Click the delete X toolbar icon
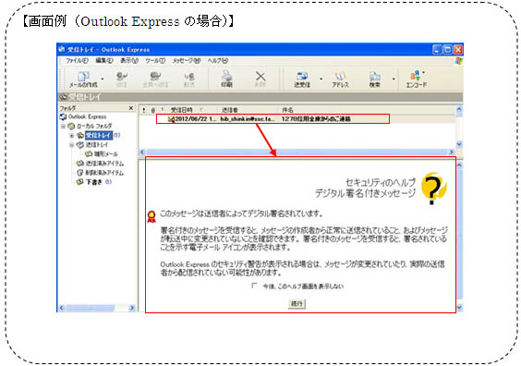This screenshot has height=366, width=521. (x=260, y=79)
